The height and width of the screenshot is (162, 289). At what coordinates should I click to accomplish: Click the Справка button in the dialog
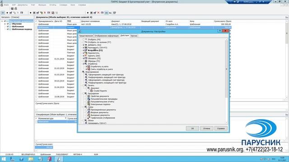[x=221, y=128]
